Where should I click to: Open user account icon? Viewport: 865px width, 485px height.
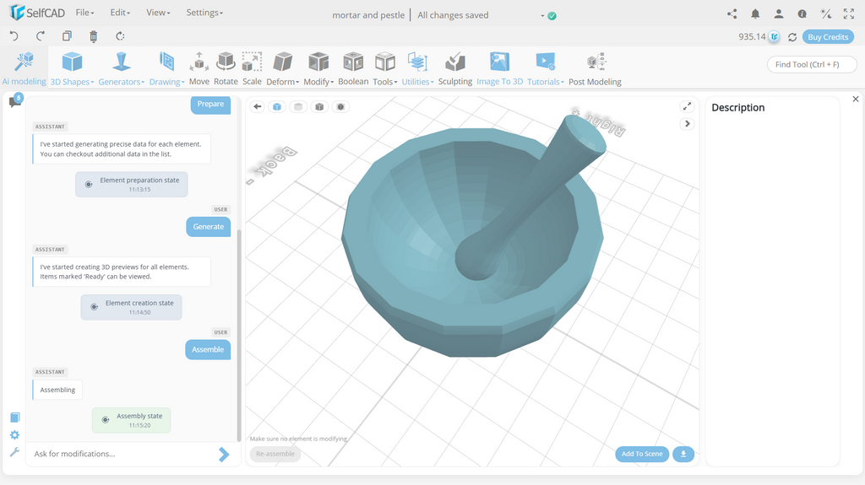click(778, 13)
